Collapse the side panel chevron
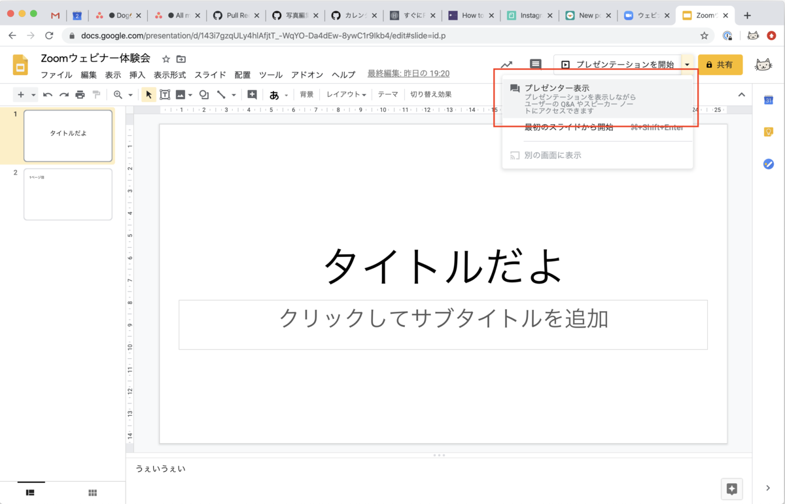The height and width of the screenshot is (504, 785). point(769,488)
